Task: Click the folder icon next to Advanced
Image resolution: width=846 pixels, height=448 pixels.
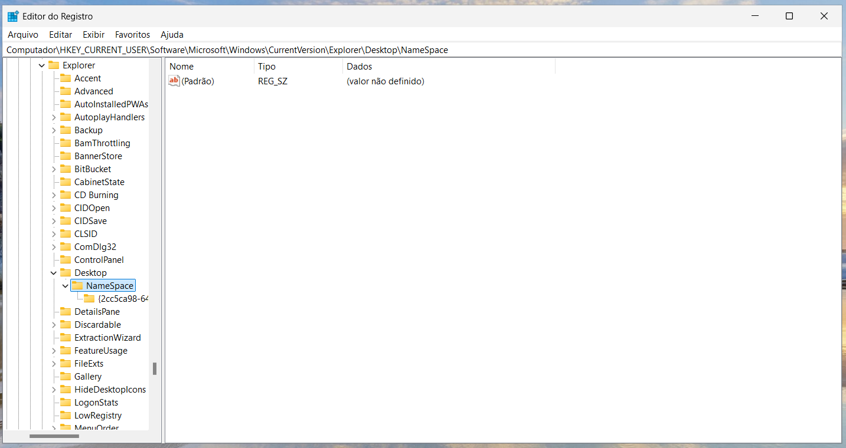Action: (x=66, y=91)
